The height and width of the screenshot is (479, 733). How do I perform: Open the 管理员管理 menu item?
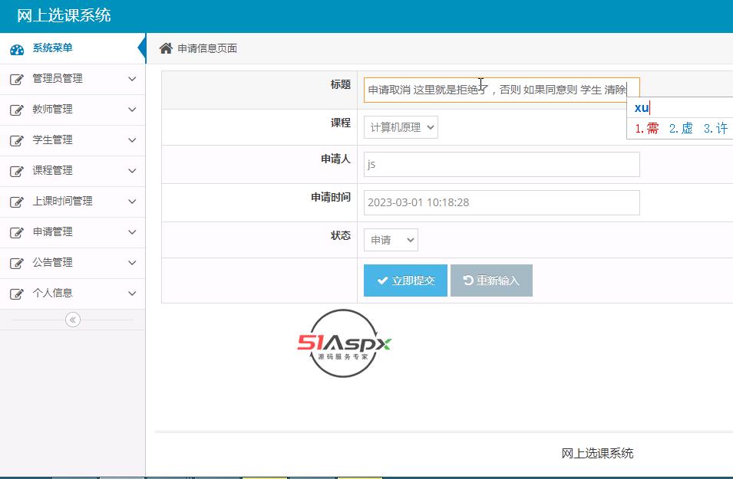coord(72,79)
